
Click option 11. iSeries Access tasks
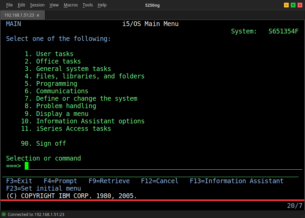66,128
